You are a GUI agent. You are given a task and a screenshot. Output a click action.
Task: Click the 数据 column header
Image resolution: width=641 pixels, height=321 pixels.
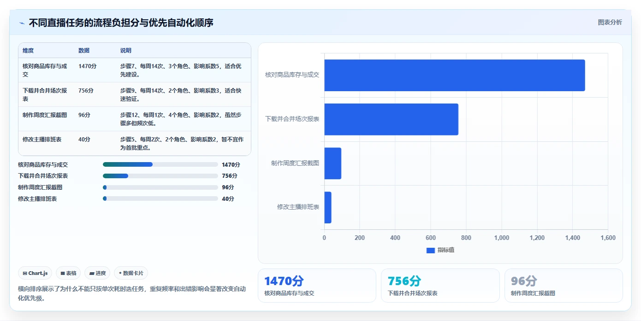[x=84, y=51]
